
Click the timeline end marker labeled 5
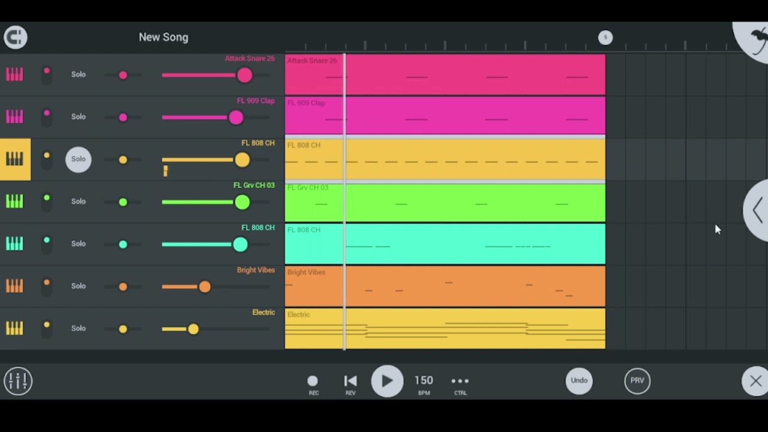(605, 38)
